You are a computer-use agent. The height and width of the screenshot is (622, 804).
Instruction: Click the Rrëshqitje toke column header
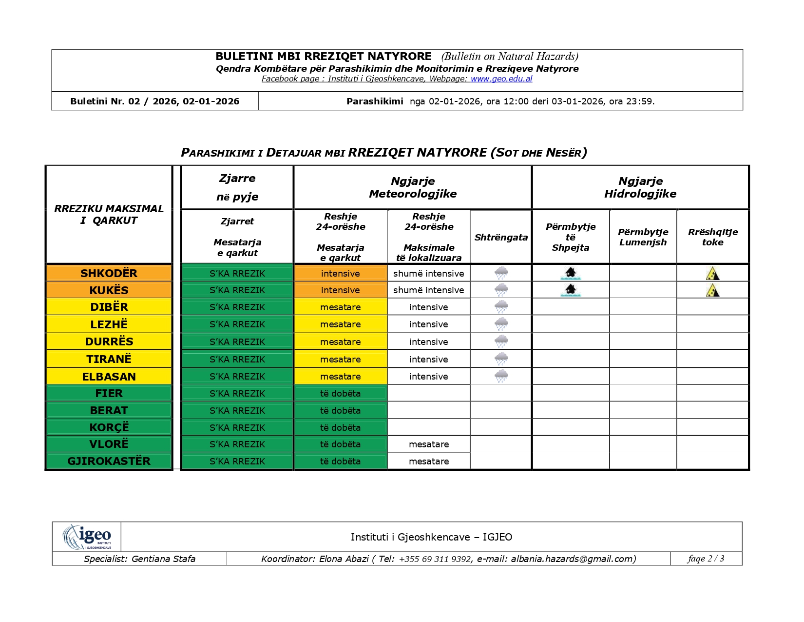[x=712, y=238]
